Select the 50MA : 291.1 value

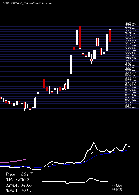pyautogui.click(x=19, y=191)
